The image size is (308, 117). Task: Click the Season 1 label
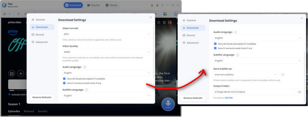(14, 104)
